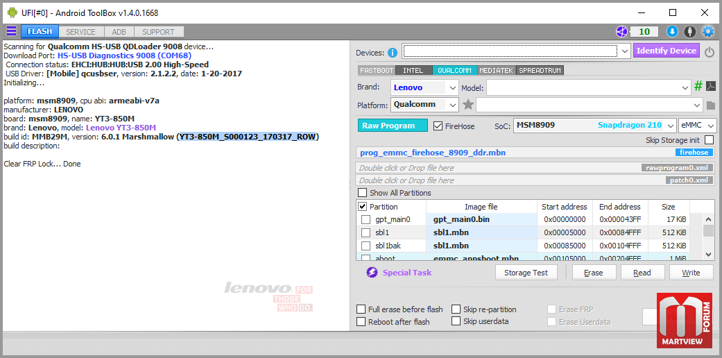The width and height of the screenshot is (722, 358).
Task: Open the Special Task link
Action: pos(407,272)
